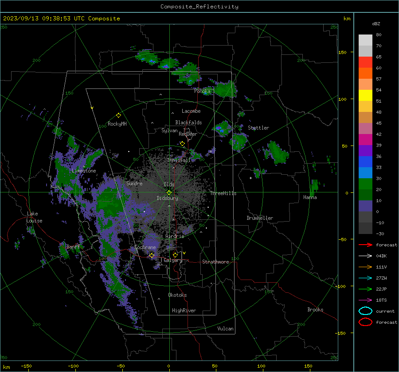Click the Limestone label
399x372 pixels.
[84, 171]
